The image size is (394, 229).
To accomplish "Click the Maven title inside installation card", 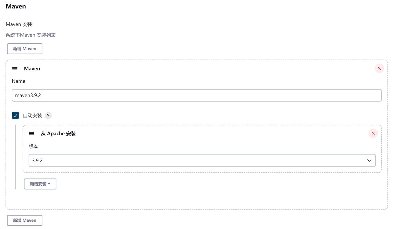I will [32, 68].
